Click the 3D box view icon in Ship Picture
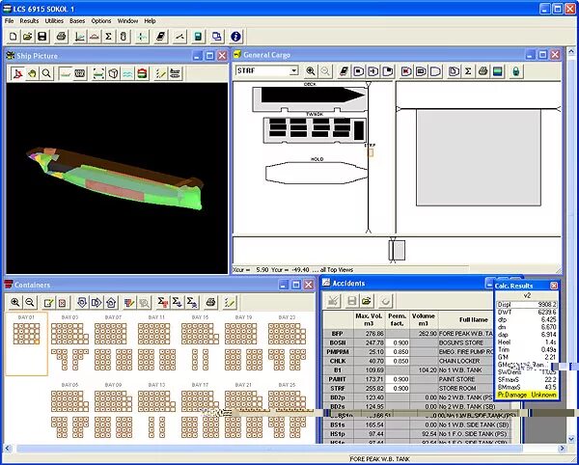The width and height of the screenshot is (579, 465). pos(113,74)
